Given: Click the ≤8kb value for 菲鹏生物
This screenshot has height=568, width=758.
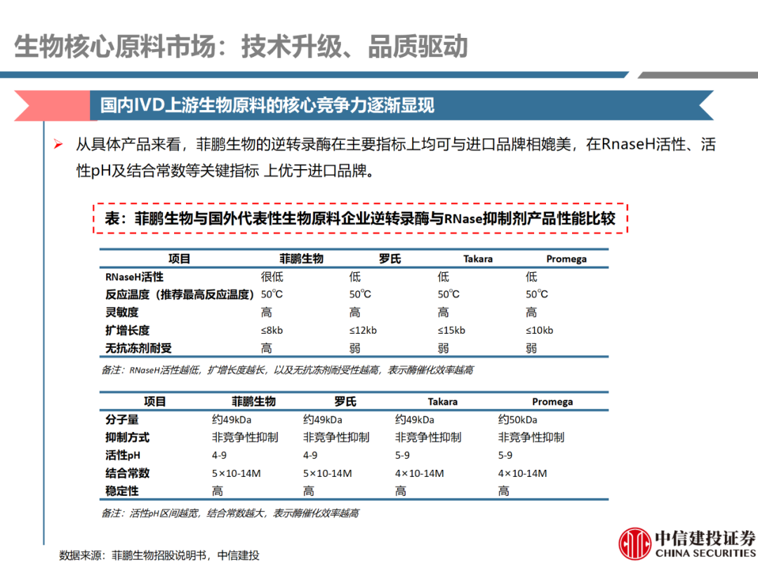Looking at the screenshot, I should point(272,330).
